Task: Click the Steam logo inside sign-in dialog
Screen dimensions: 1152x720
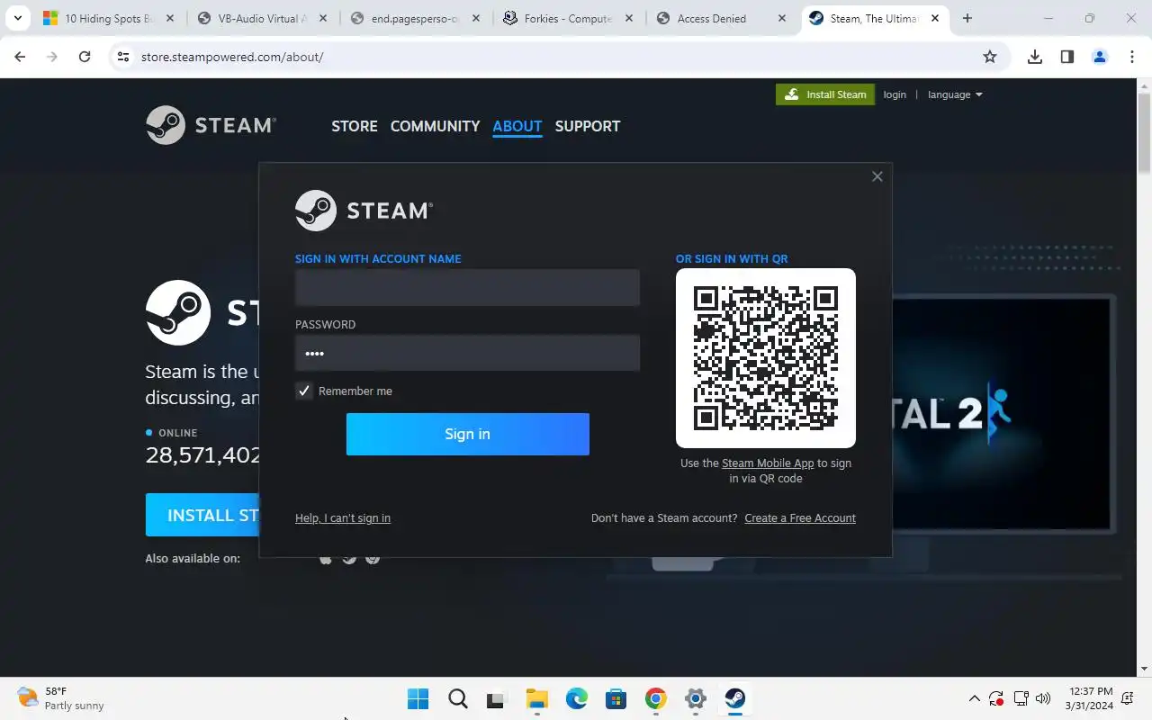Action: click(364, 210)
